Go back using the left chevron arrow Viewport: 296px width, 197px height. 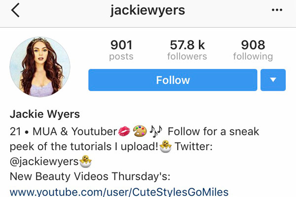click(15, 10)
